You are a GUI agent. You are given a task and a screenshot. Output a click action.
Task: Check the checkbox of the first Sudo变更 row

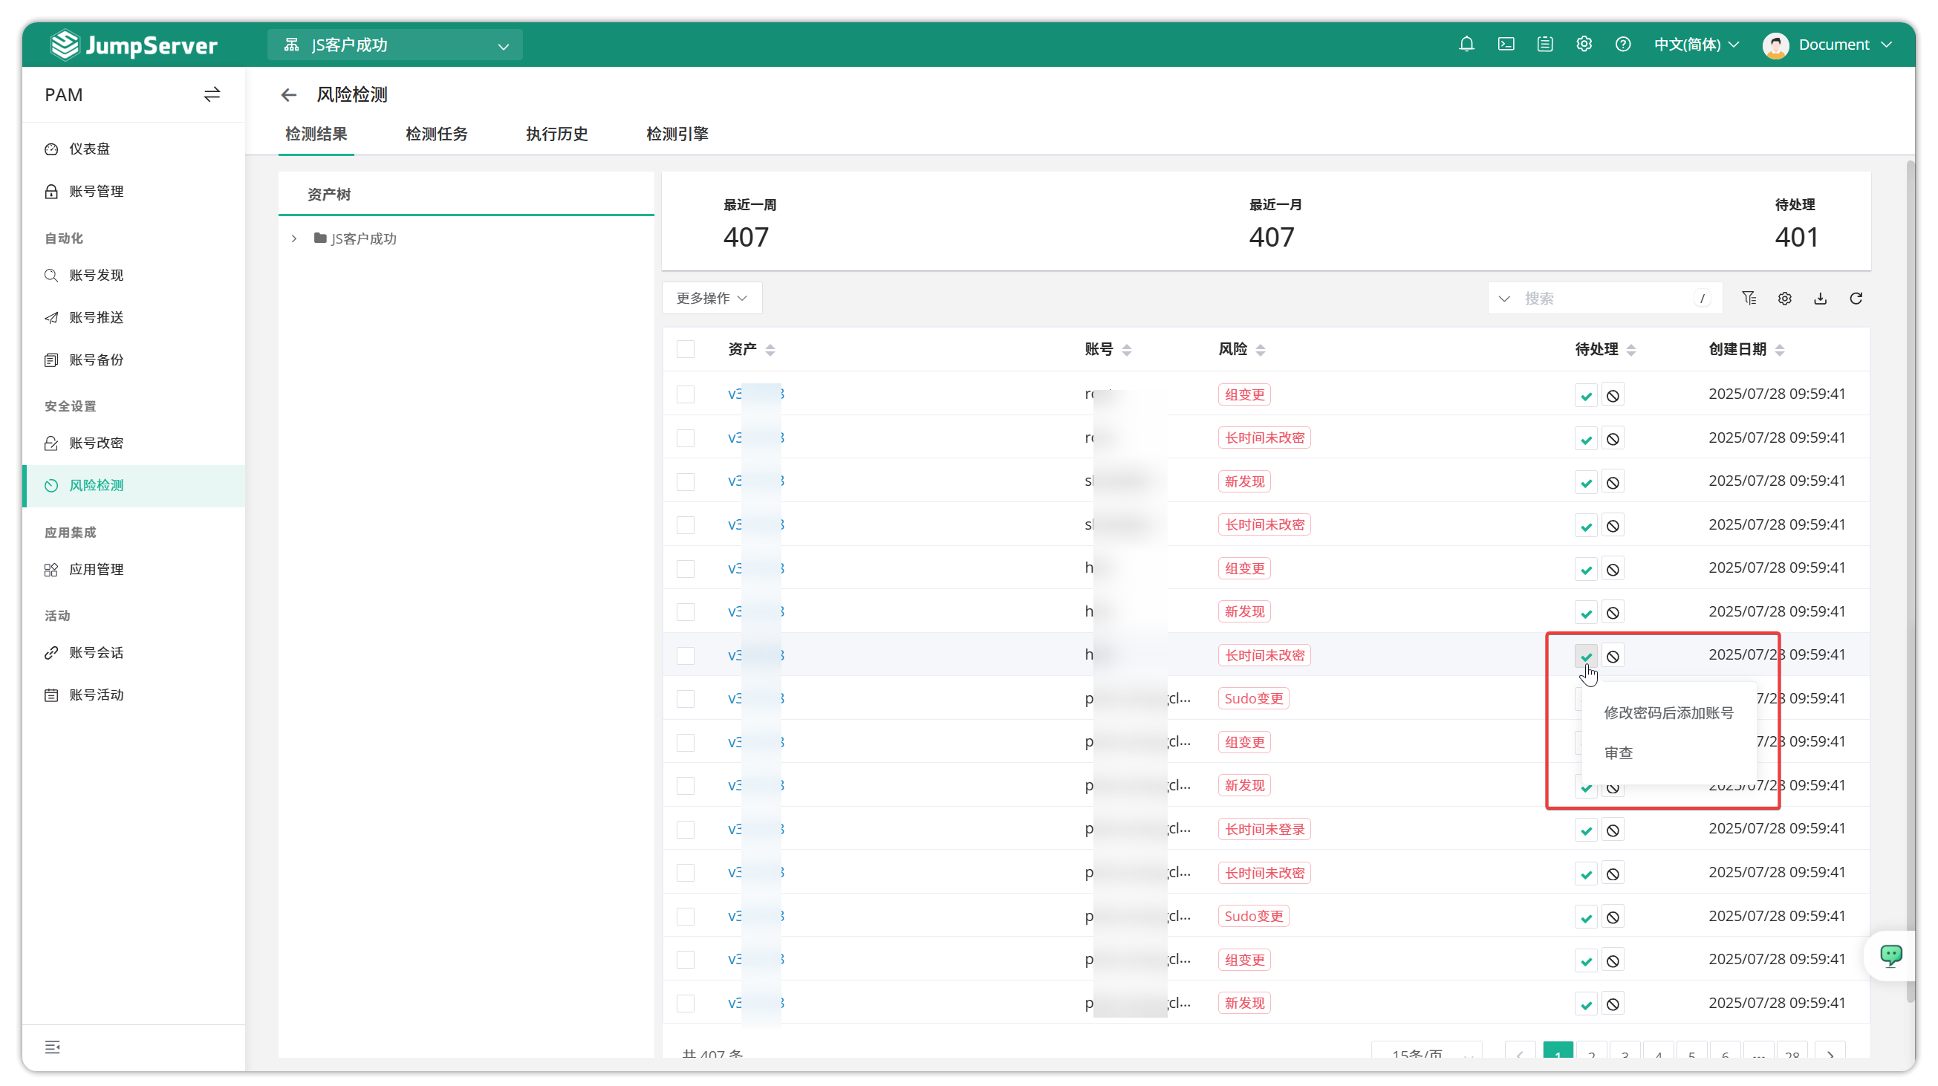686,699
